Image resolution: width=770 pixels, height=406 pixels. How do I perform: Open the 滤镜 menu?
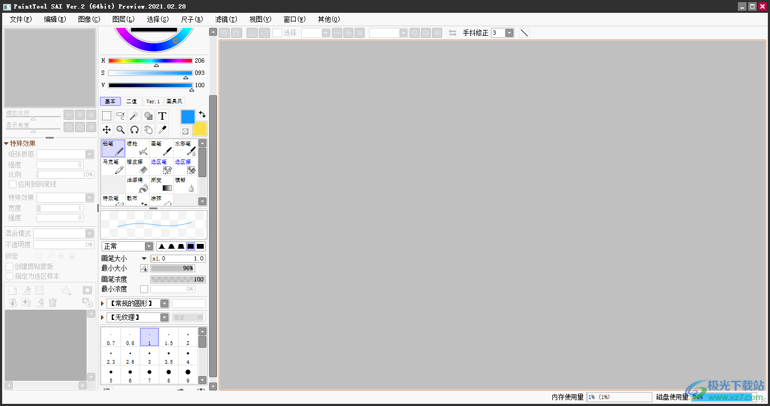click(x=226, y=19)
